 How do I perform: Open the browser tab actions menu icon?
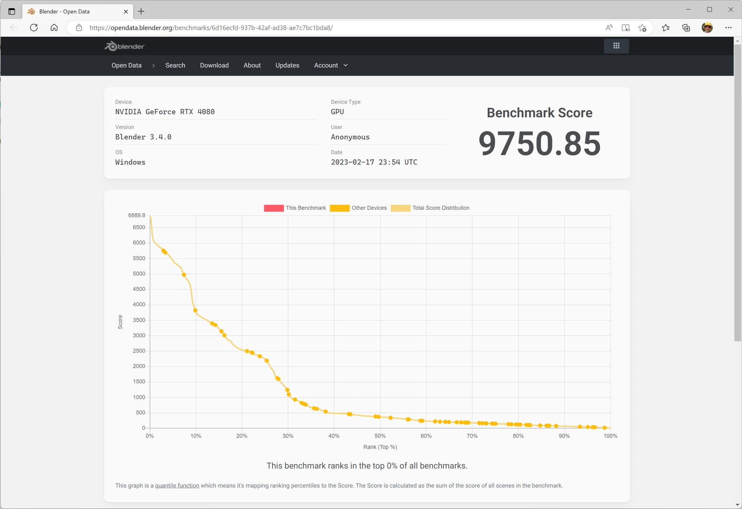click(12, 11)
